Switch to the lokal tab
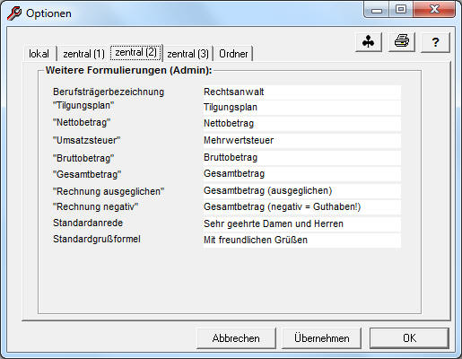The image size is (462, 359). pyautogui.click(x=39, y=54)
